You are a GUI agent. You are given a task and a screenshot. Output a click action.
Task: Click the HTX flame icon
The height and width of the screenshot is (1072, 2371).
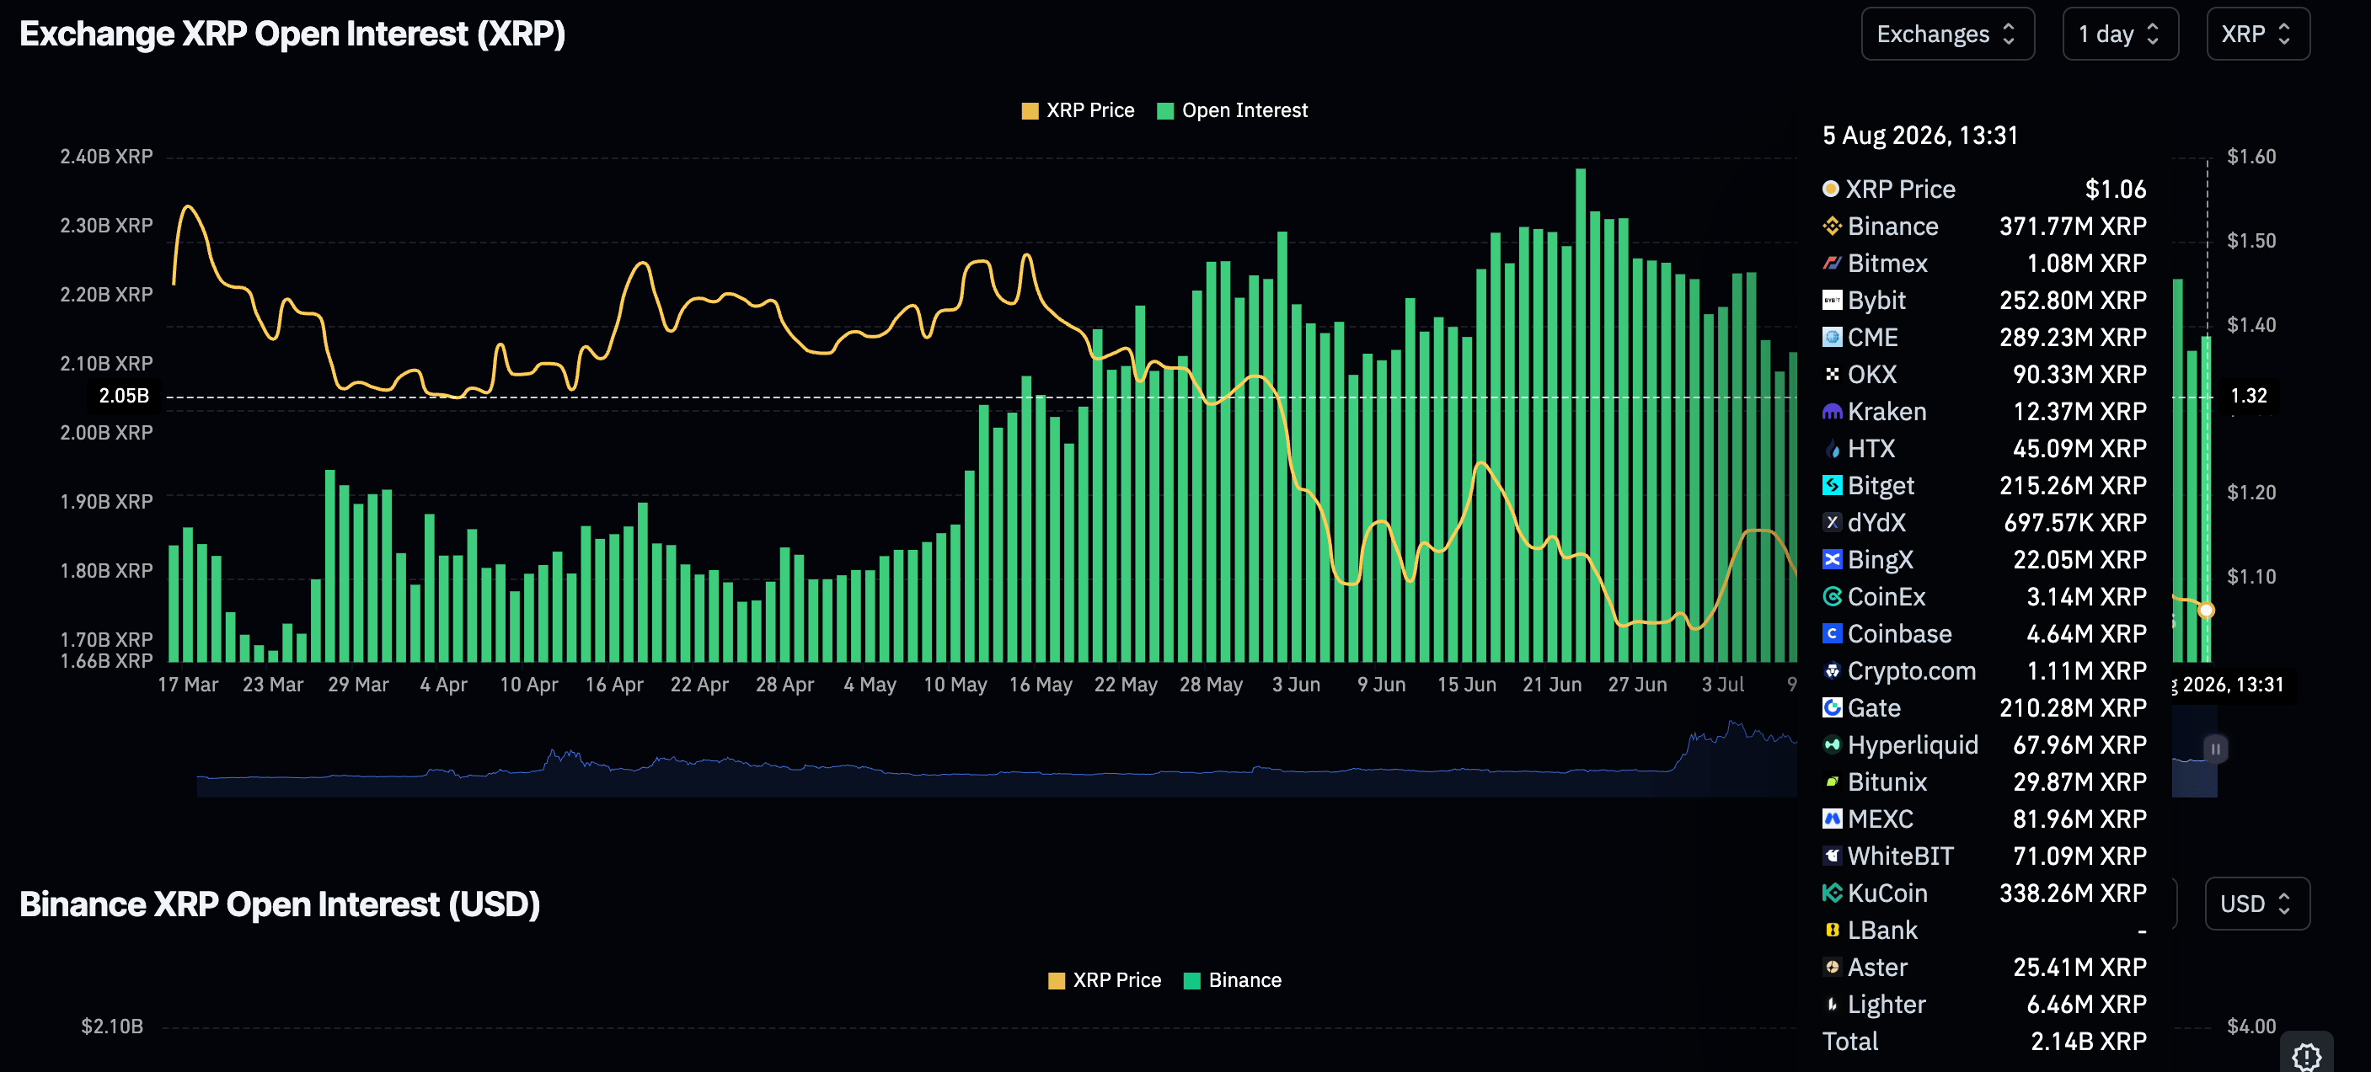pyautogui.click(x=1832, y=449)
